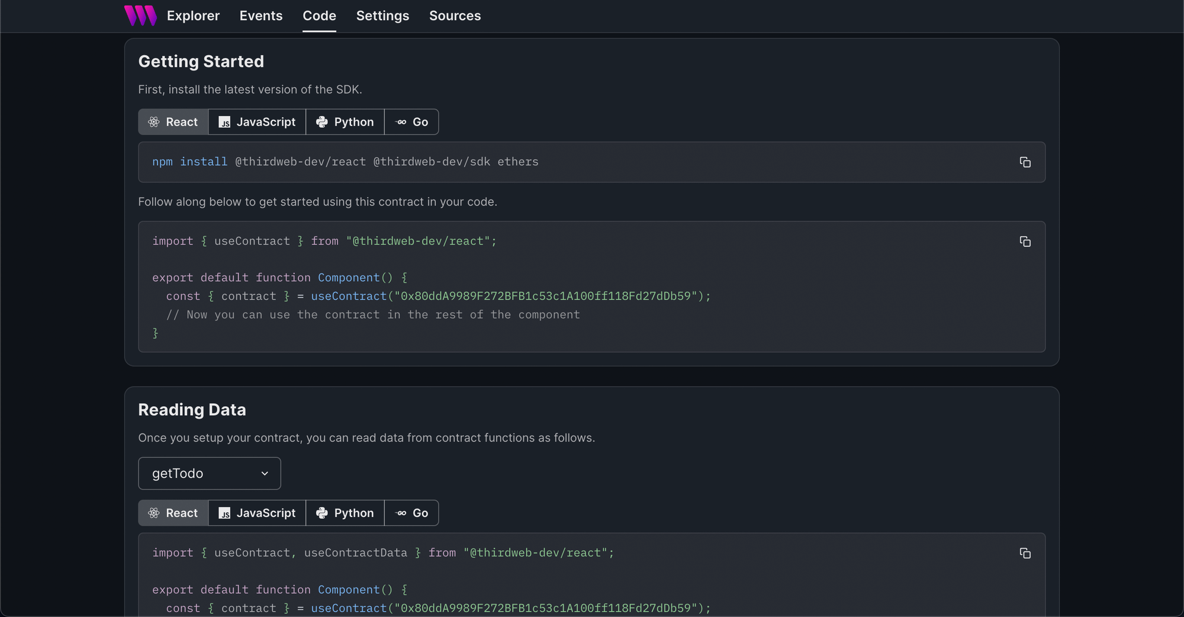This screenshot has height=617, width=1184.
Task: Copy the Getting Started code snippet
Action: (1025, 242)
